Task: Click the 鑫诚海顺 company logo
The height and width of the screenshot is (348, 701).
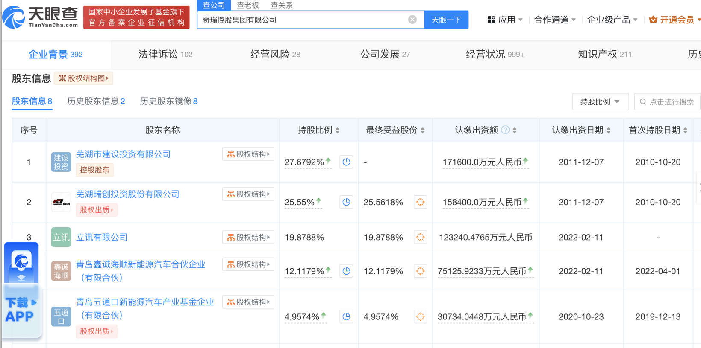Action: coord(61,271)
